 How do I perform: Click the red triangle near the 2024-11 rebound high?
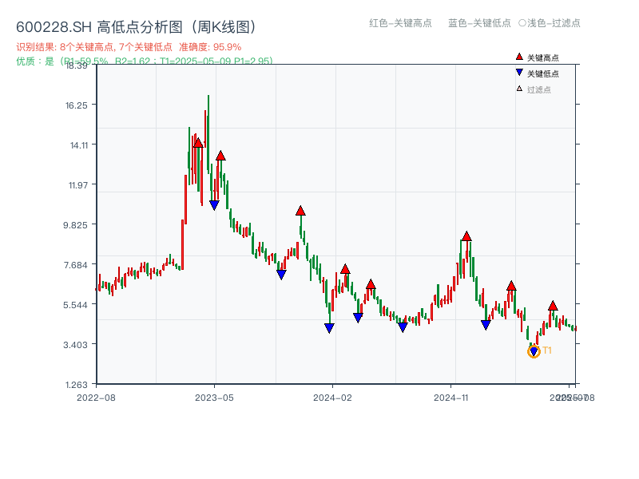[x=466, y=236]
